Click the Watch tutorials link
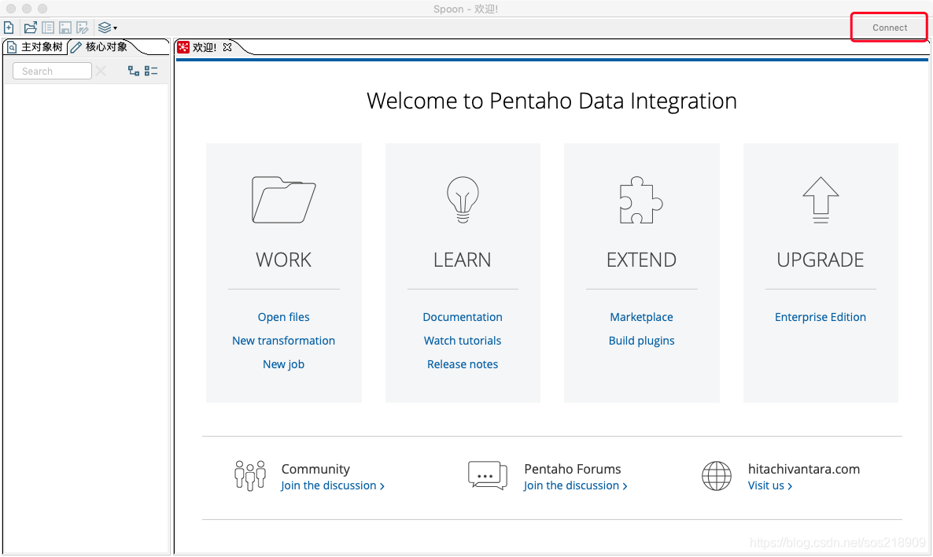 tap(463, 341)
